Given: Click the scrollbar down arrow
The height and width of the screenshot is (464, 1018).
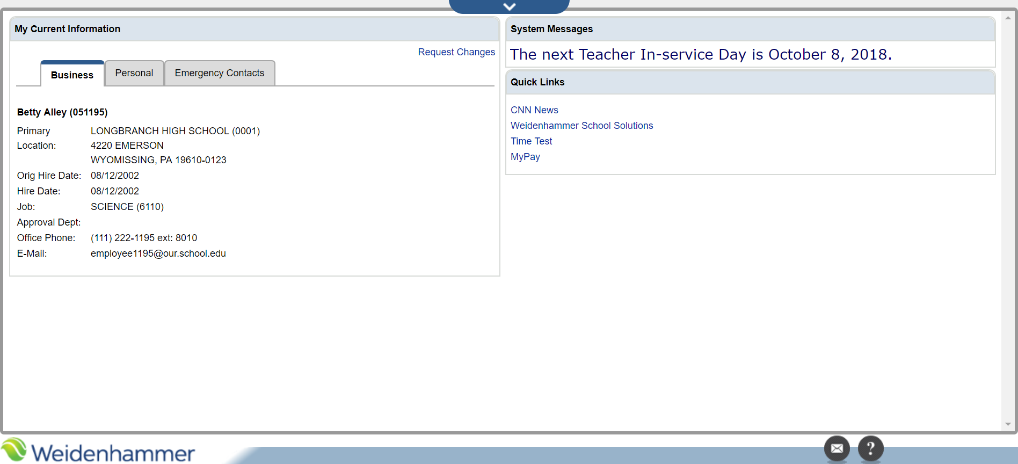Looking at the screenshot, I should (x=1008, y=424).
